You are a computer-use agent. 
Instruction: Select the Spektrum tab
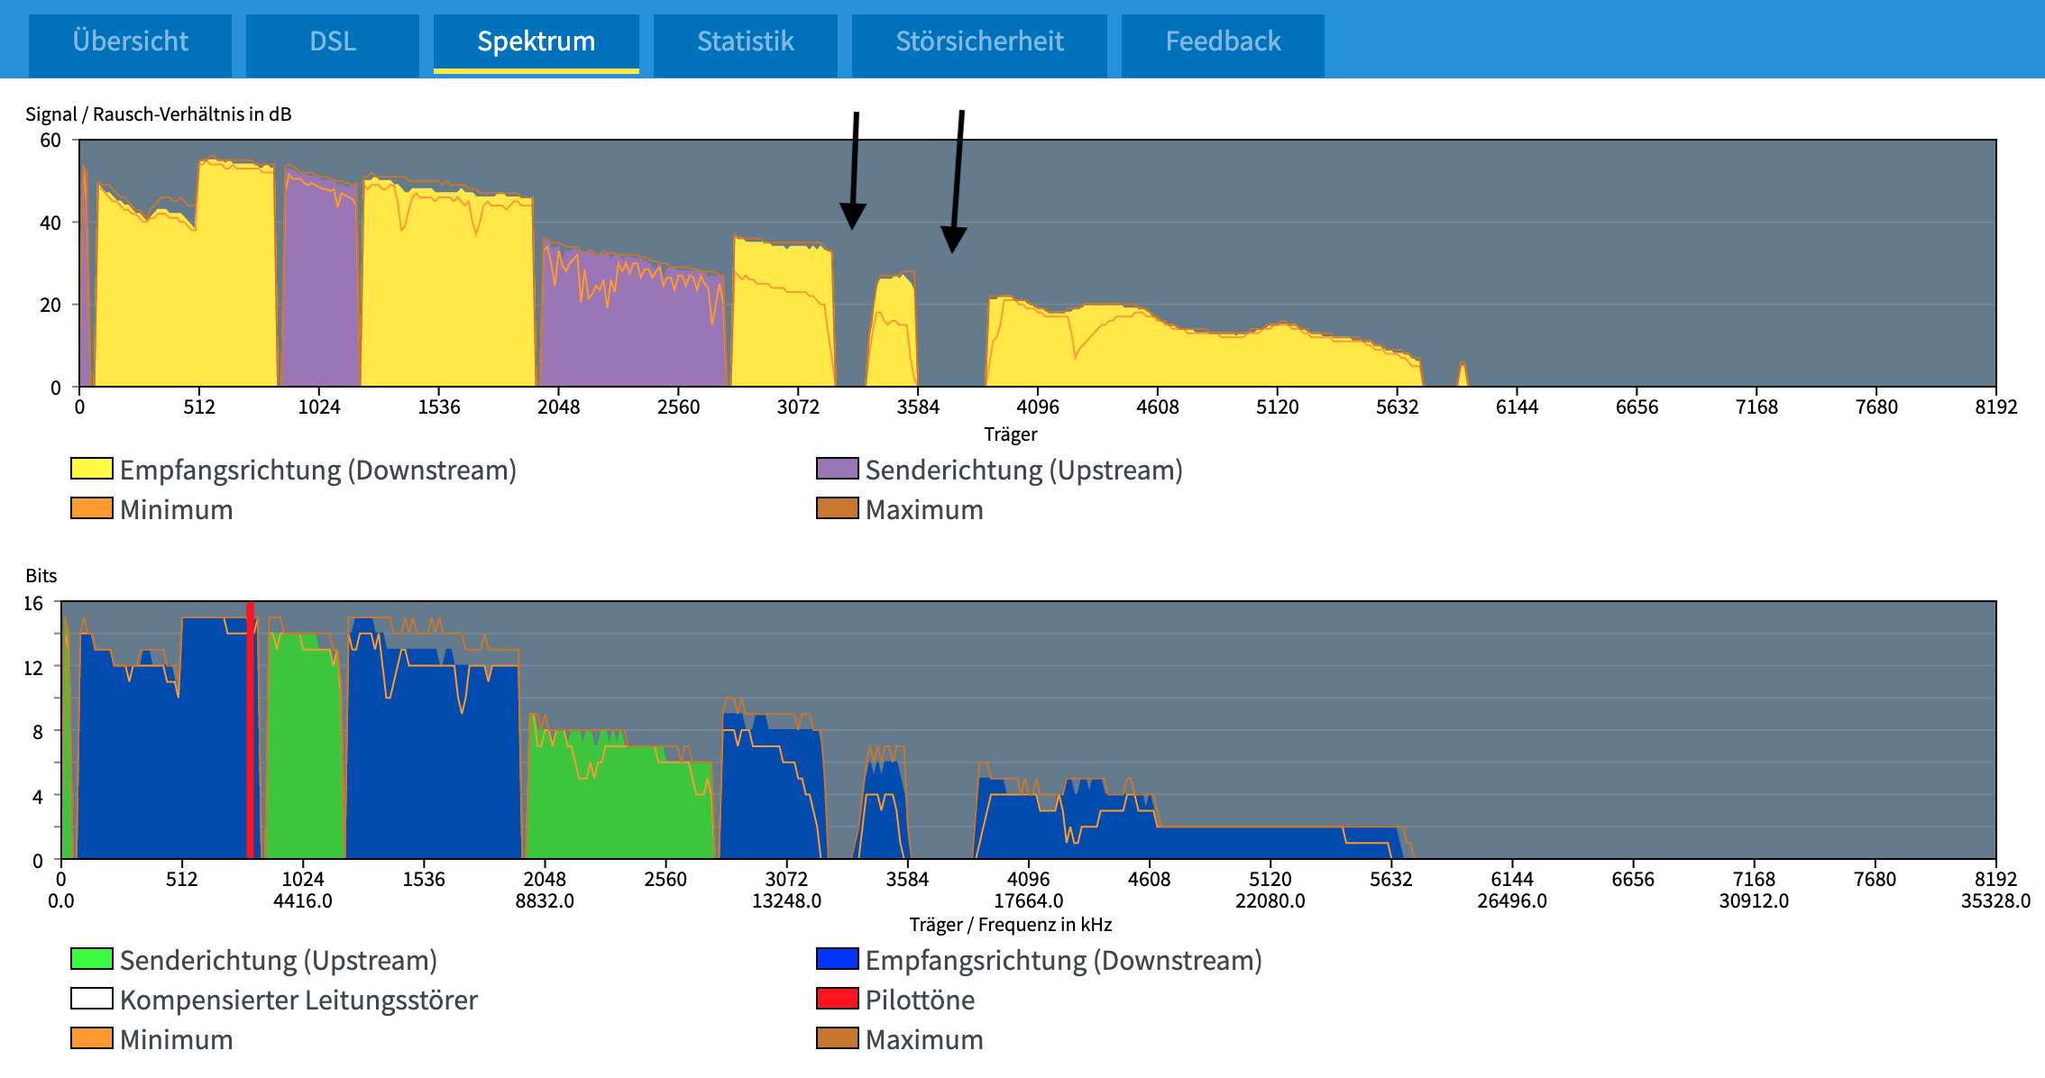tap(536, 41)
